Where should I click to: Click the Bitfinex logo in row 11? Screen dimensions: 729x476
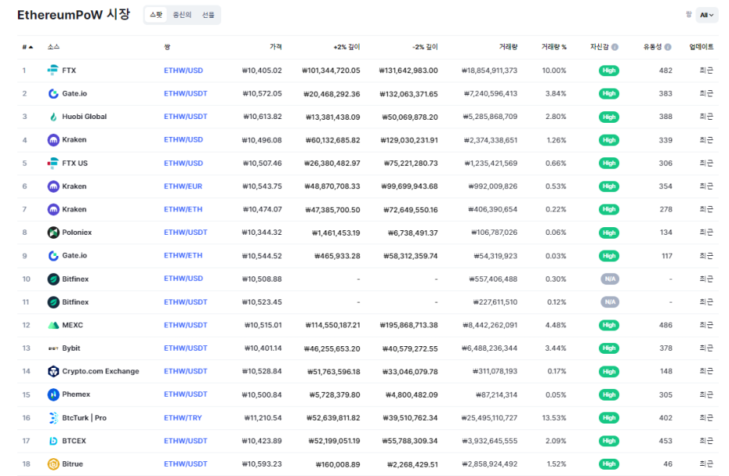tap(53, 302)
